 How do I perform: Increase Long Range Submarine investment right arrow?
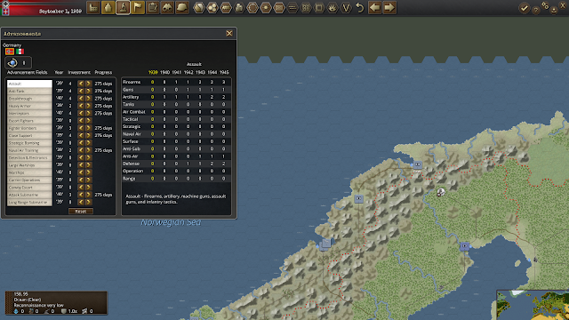(x=88, y=202)
